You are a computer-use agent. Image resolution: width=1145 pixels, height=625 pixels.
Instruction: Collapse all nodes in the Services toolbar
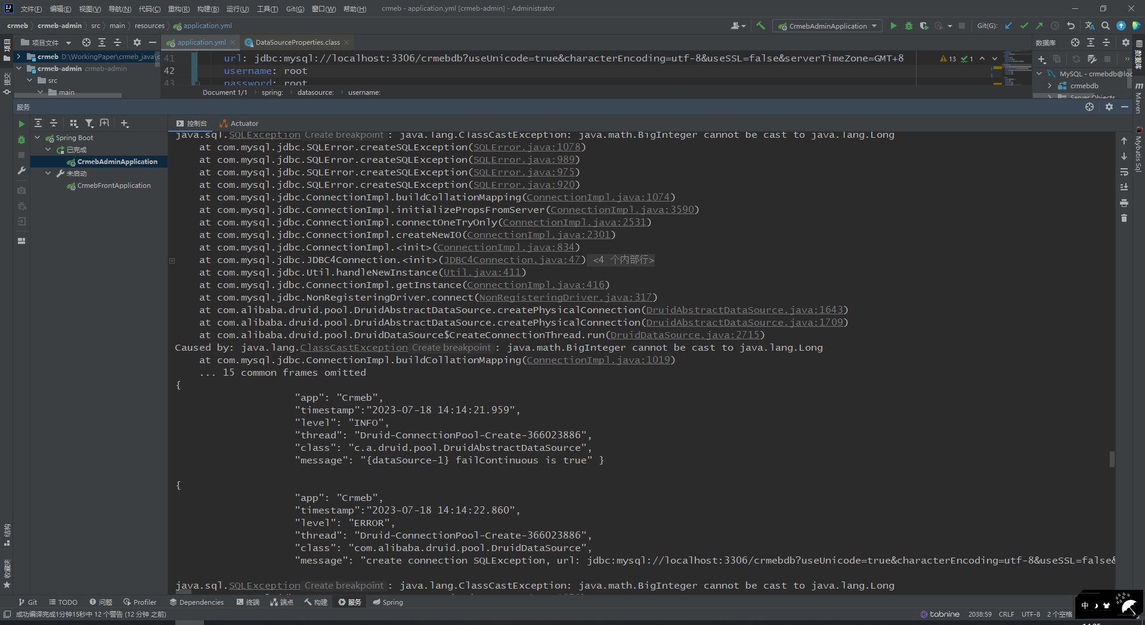pos(54,123)
